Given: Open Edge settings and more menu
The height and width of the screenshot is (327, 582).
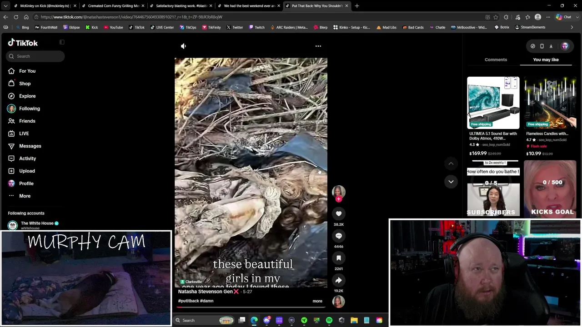Looking at the screenshot, I should click(x=548, y=17).
